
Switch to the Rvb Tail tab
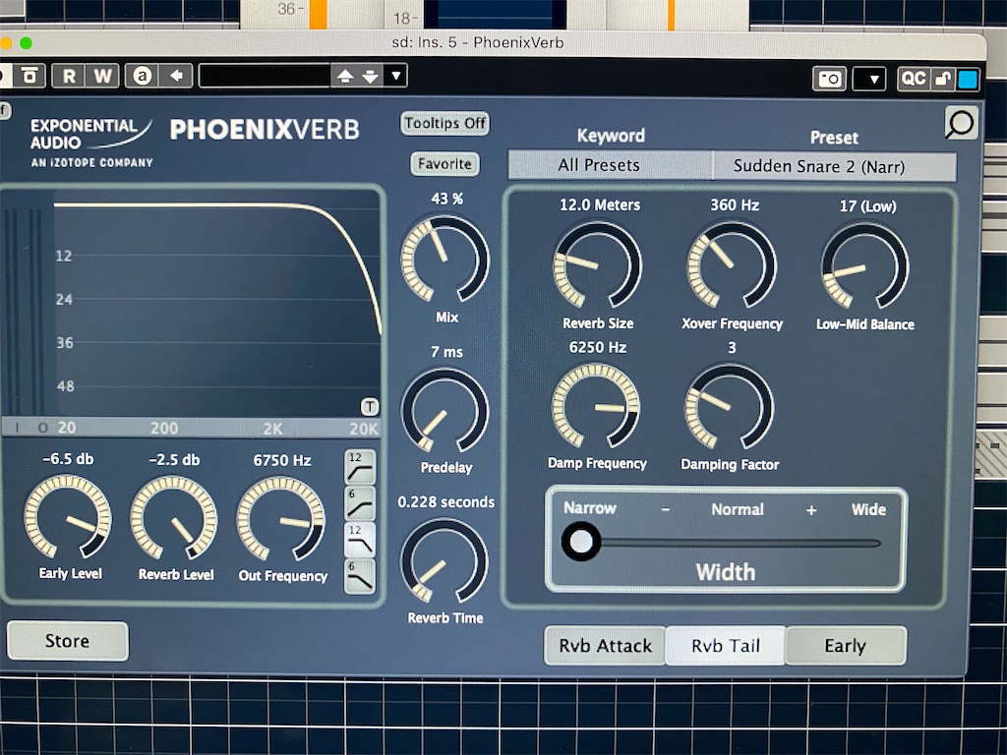(x=726, y=646)
